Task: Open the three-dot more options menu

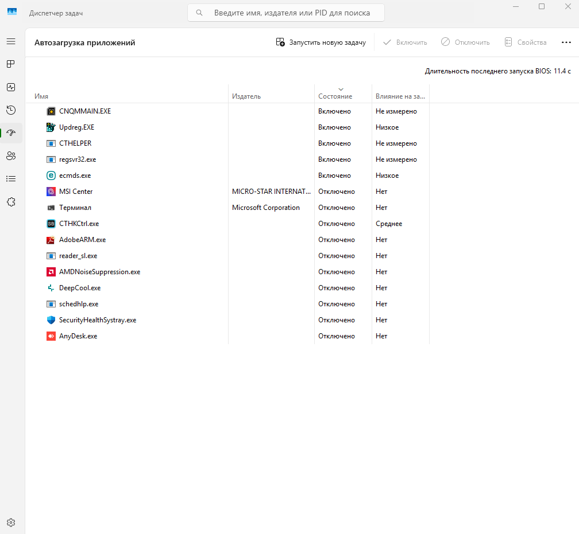Action: pos(566,42)
